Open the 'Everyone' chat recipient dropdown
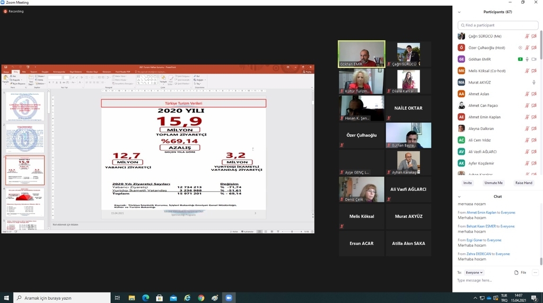 pyautogui.click(x=474, y=272)
